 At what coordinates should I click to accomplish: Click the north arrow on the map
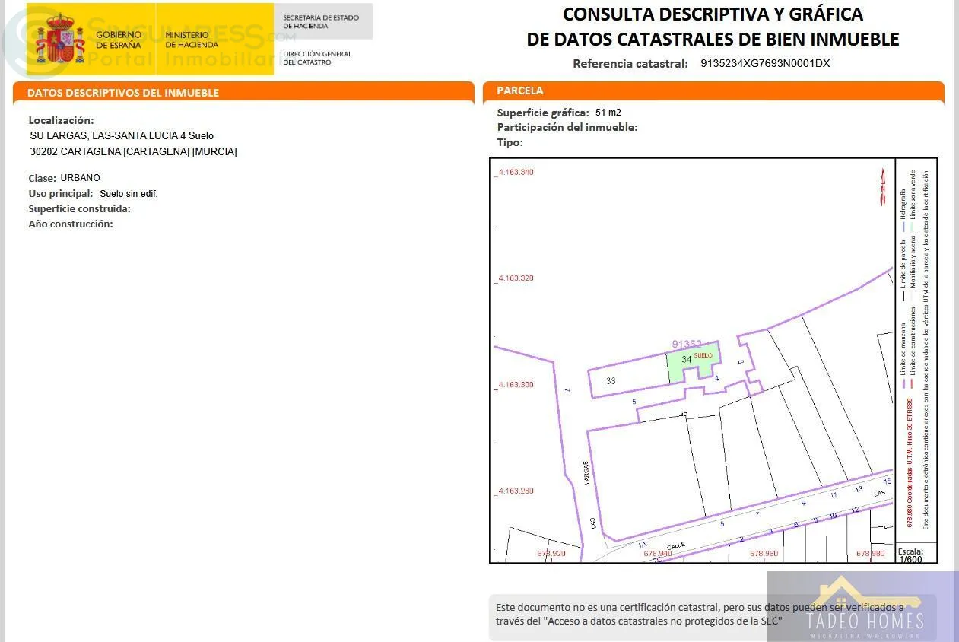coord(883,187)
